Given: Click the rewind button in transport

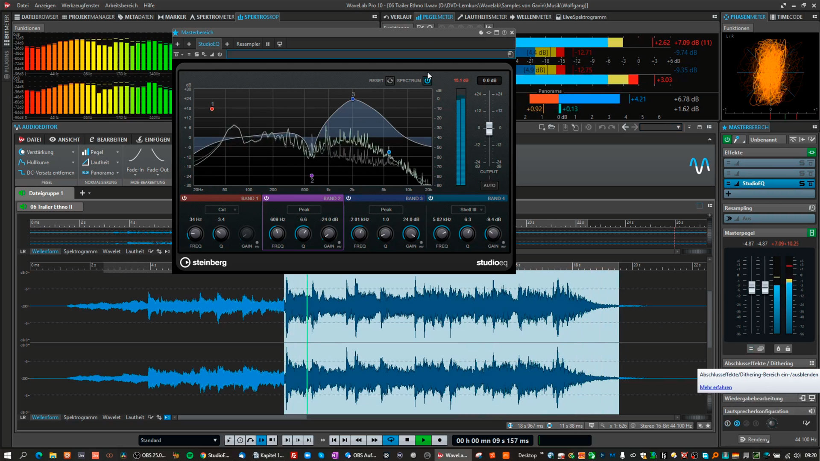Looking at the screenshot, I should click(358, 441).
